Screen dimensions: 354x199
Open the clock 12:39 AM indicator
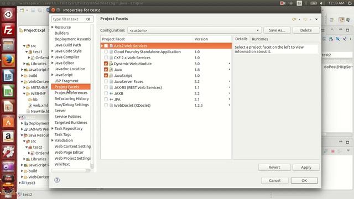[x=336, y=3]
